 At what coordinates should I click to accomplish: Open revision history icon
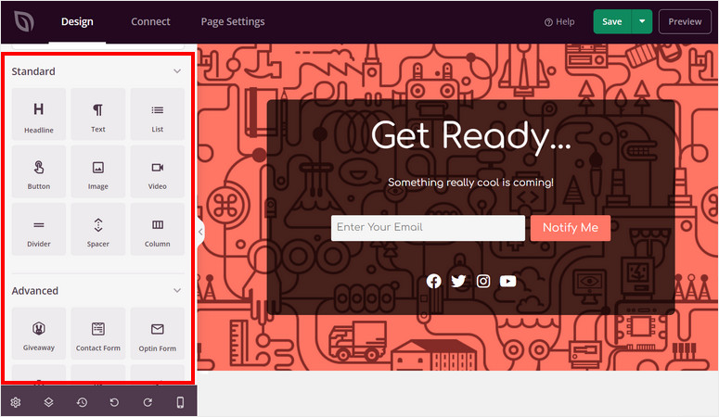pyautogui.click(x=82, y=402)
